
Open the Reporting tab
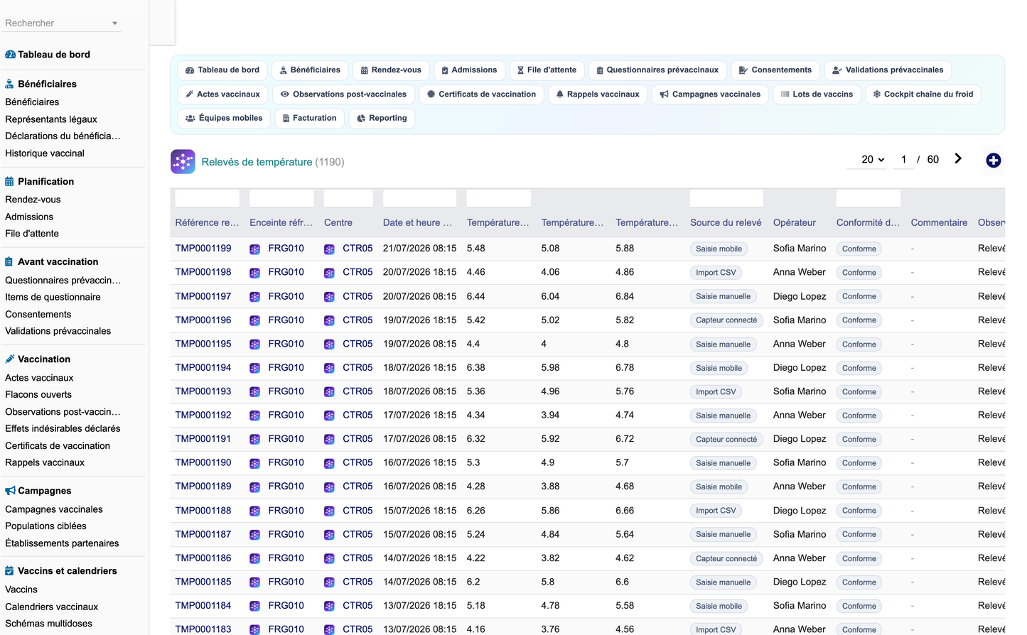382,119
